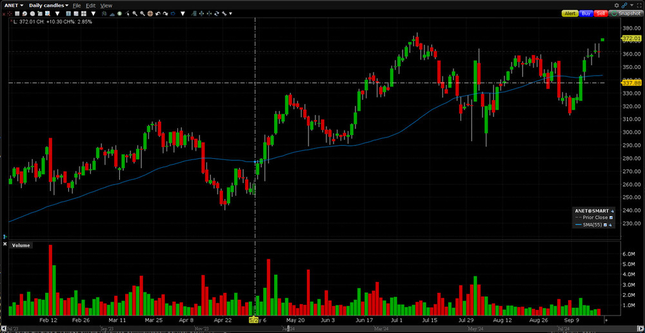Open the View menu
The image size is (645, 333).
106,5
